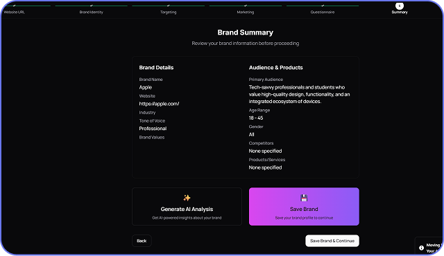Click the Targeting step checkmark
The height and width of the screenshot is (256, 444).
[x=168, y=6]
